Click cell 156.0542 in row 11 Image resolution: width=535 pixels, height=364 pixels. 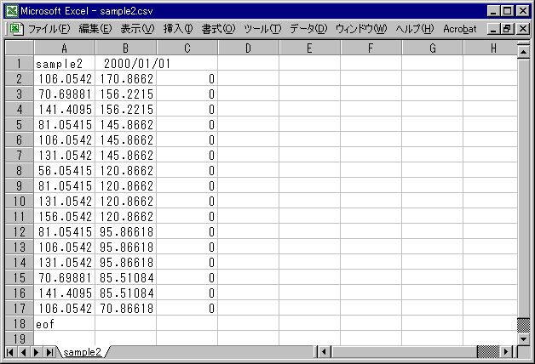64,217
